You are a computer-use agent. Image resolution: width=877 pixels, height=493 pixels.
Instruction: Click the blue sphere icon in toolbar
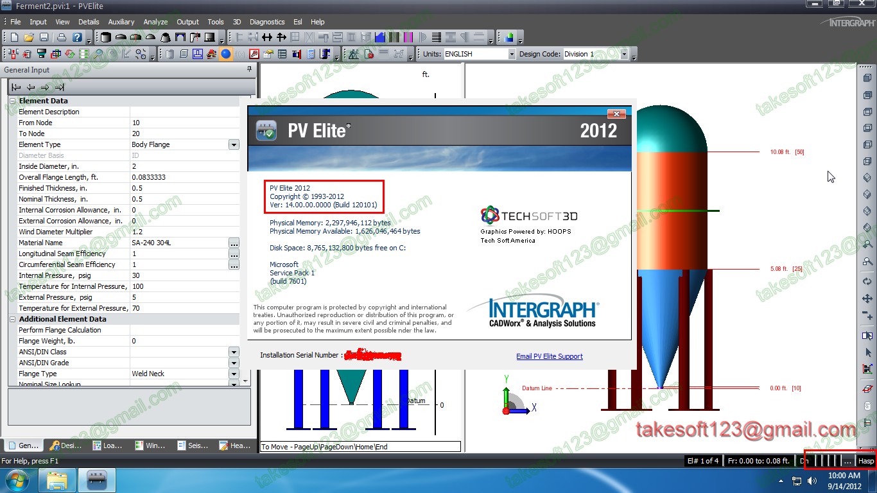coord(225,54)
